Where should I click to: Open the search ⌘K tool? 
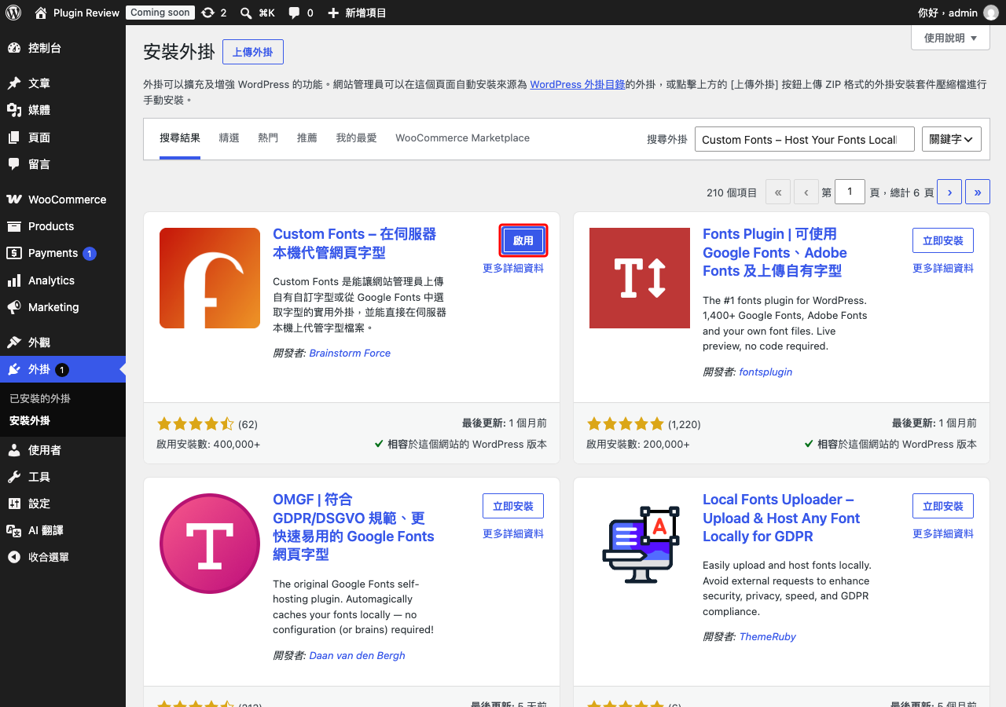tap(257, 13)
